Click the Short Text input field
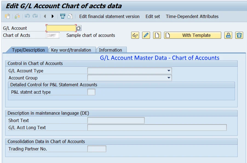The width and height of the screenshot is (247, 163). (x=116, y=120)
